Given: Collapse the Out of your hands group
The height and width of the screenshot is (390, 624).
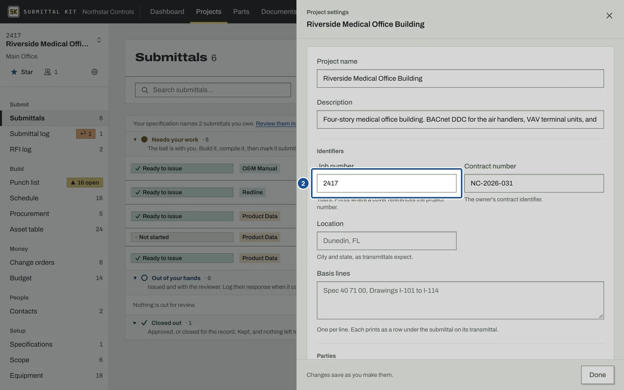Looking at the screenshot, I should pyautogui.click(x=135, y=278).
